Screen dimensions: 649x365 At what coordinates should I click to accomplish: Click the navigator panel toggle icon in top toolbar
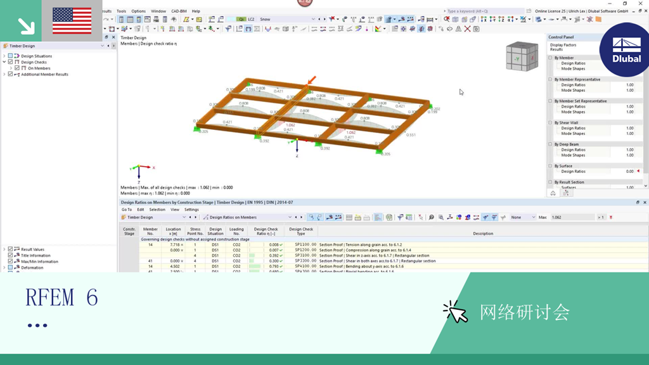click(121, 20)
